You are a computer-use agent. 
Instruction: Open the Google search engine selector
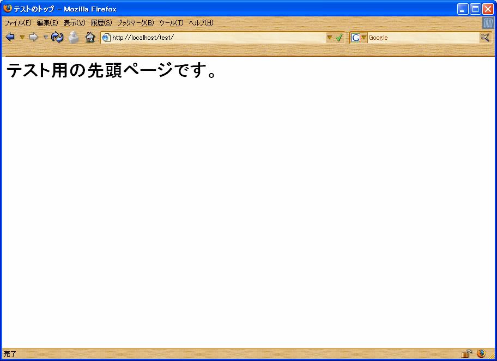(359, 38)
